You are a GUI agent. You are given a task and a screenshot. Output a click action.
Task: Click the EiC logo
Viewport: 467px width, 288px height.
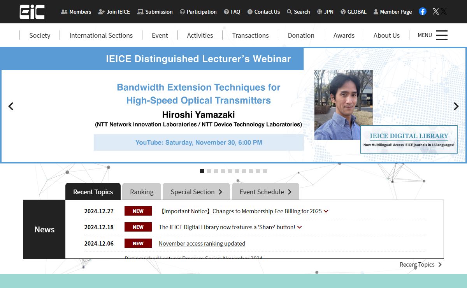point(32,12)
